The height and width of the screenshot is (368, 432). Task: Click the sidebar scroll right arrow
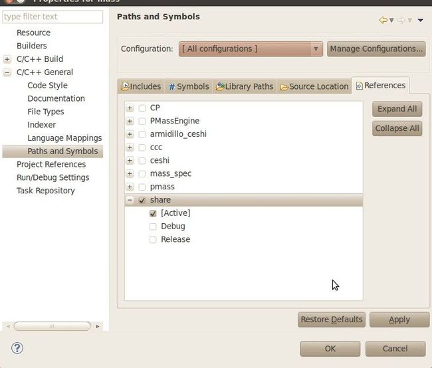pos(98,326)
